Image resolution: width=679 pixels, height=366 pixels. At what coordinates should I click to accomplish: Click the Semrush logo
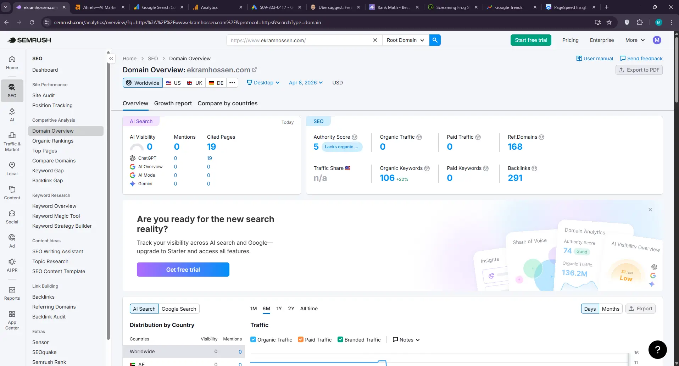pos(29,40)
